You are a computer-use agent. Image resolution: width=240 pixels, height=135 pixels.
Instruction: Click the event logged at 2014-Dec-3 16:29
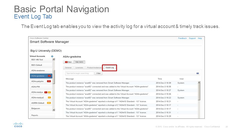(131, 116)
